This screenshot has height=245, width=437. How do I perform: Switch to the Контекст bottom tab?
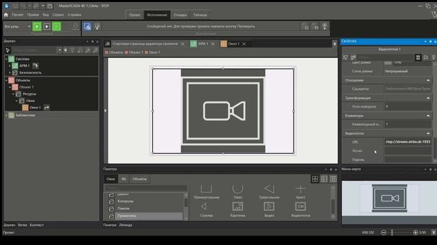pyautogui.click(x=36, y=225)
